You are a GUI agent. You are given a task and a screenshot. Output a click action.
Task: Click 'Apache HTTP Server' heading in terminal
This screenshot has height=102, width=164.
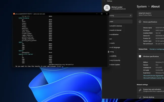pyautogui.click(x=26, y=54)
